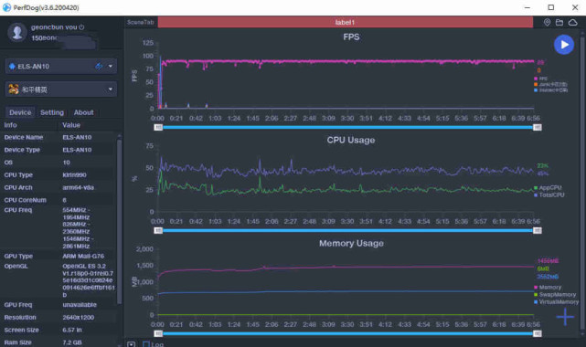Click the power icon beside the username

(x=81, y=26)
